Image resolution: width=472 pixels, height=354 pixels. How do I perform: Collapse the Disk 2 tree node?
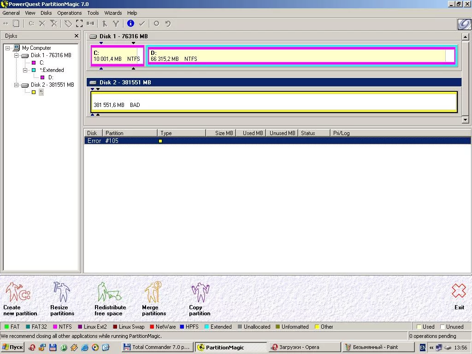(x=17, y=85)
